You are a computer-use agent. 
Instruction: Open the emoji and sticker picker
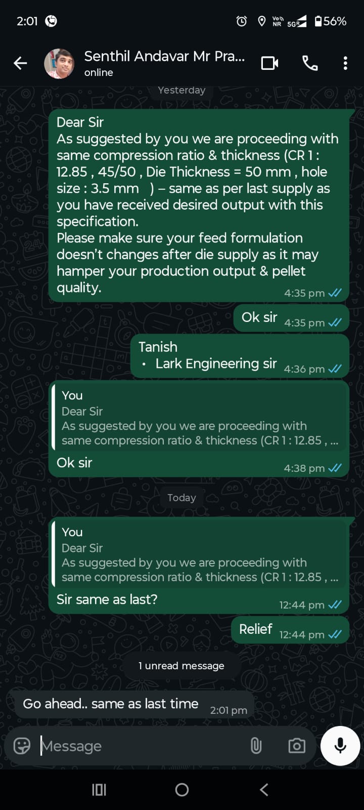(22, 746)
